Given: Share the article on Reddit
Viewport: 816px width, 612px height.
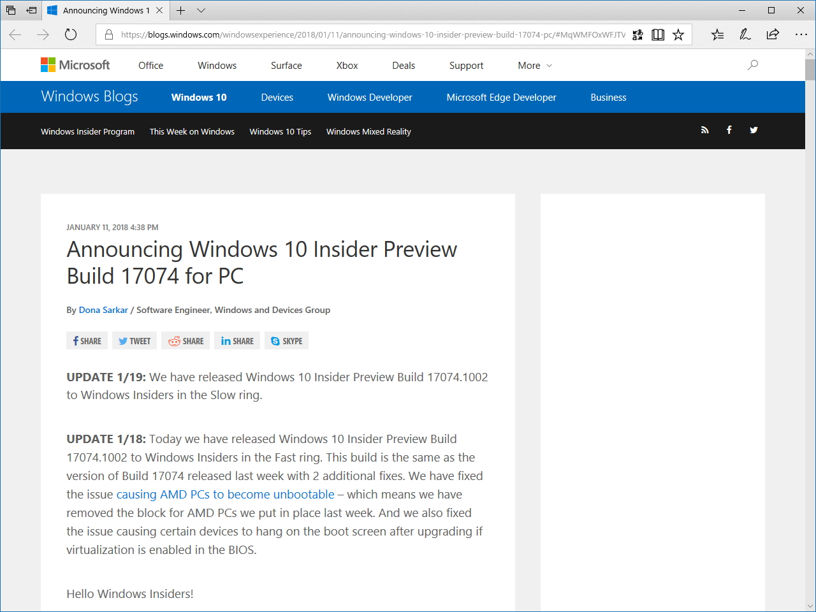Looking at the screenshot, I should [x=185, y=340].
